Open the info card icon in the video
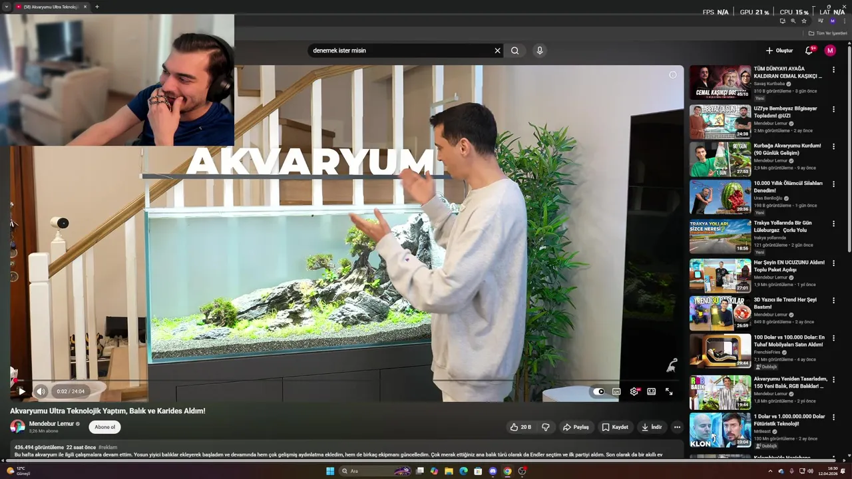The height and width of the screenshot is (479, 852). coord(673,75)
